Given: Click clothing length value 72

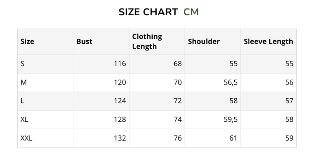Looking at the screenshot, I should click(177, 101).
